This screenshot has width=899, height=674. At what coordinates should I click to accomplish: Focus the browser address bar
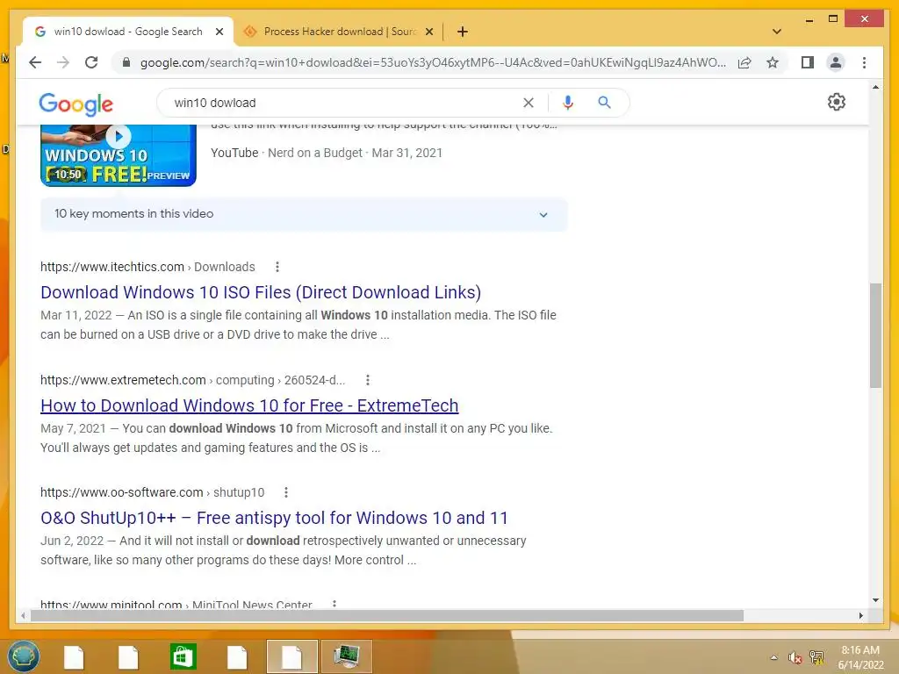click(x=433, y=62)
